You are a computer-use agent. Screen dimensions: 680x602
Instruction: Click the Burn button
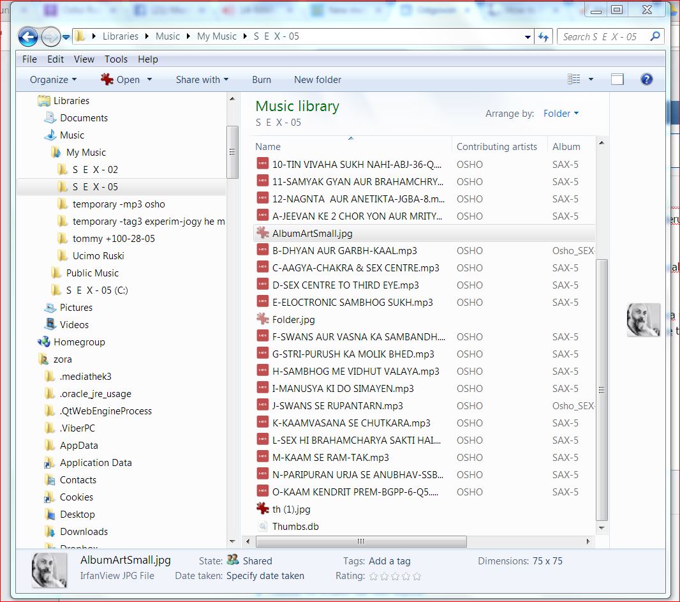(262, 80)
